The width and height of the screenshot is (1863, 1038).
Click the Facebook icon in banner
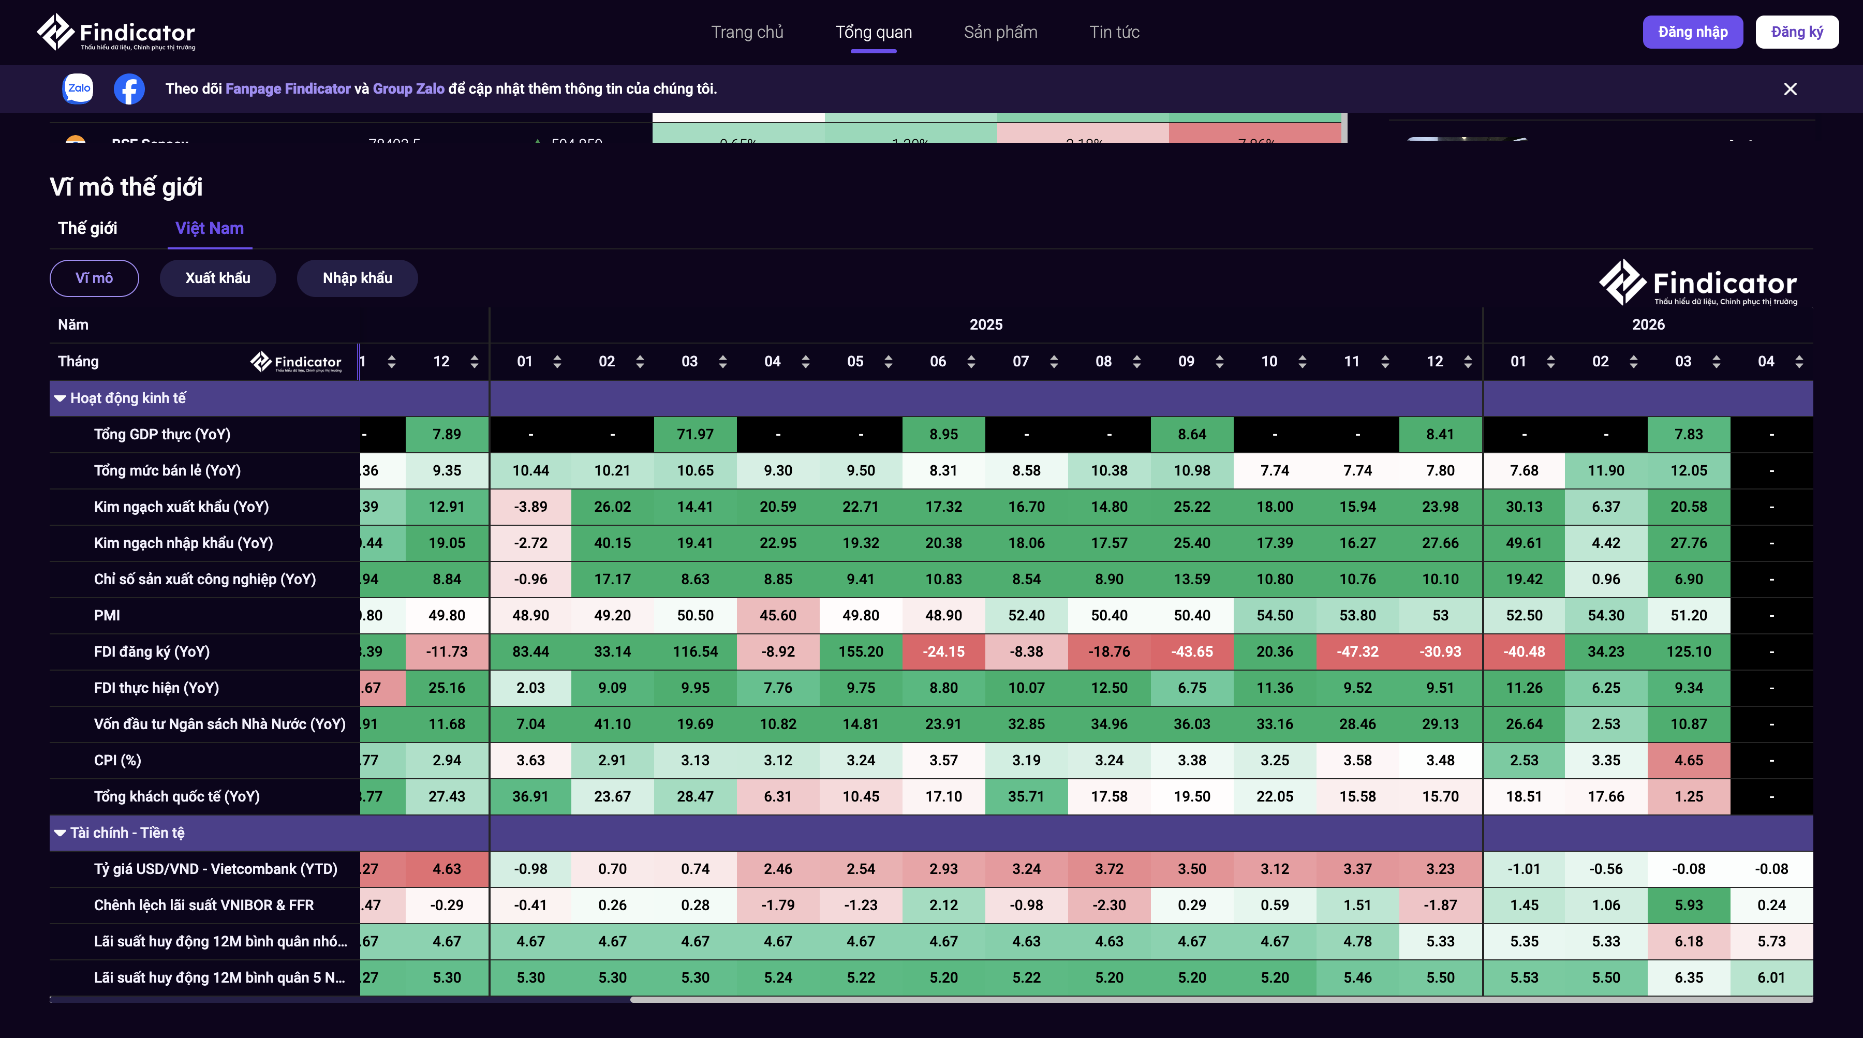129,89
